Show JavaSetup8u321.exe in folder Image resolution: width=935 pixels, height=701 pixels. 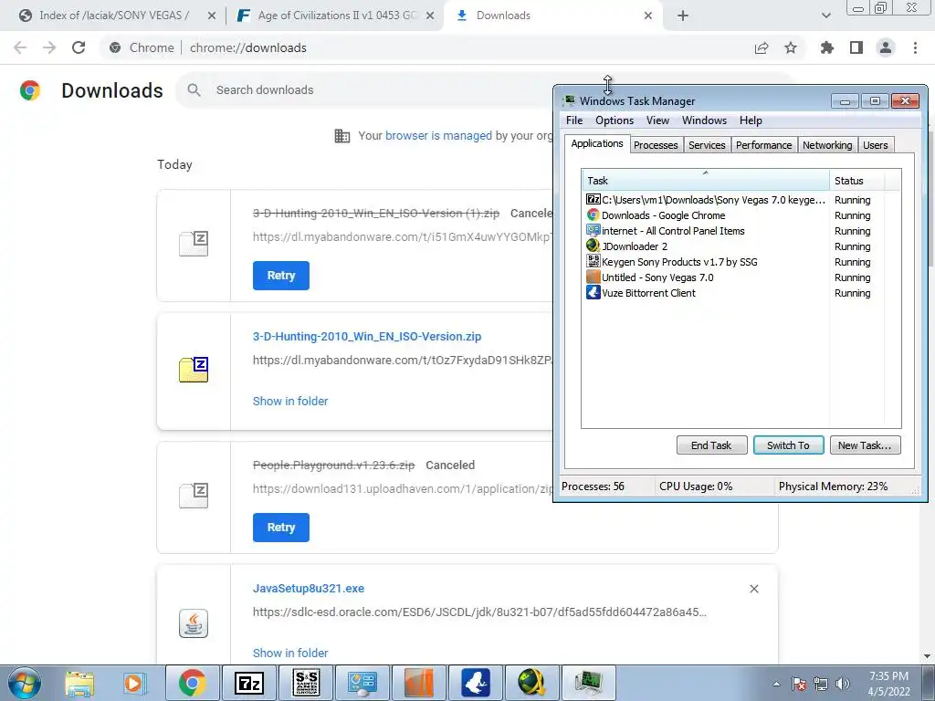[290, 654]
